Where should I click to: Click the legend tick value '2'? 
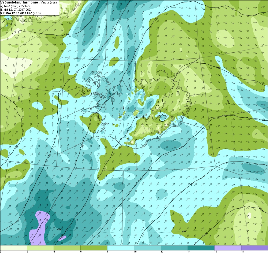[x=27, y=251]
